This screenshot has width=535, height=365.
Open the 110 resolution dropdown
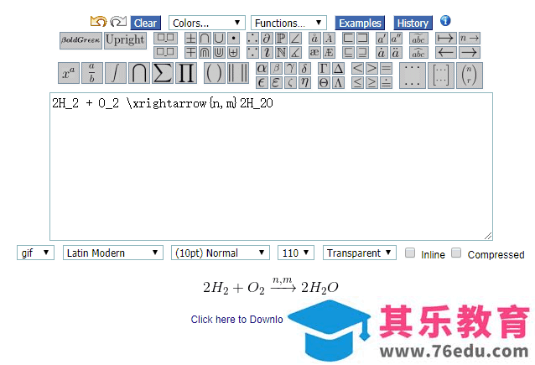296,253
